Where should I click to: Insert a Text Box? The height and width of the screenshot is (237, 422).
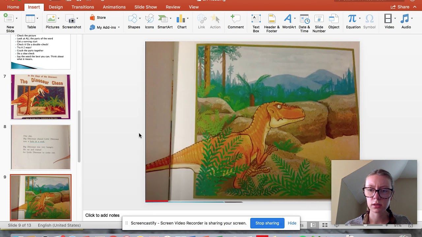tap(256, 23)
